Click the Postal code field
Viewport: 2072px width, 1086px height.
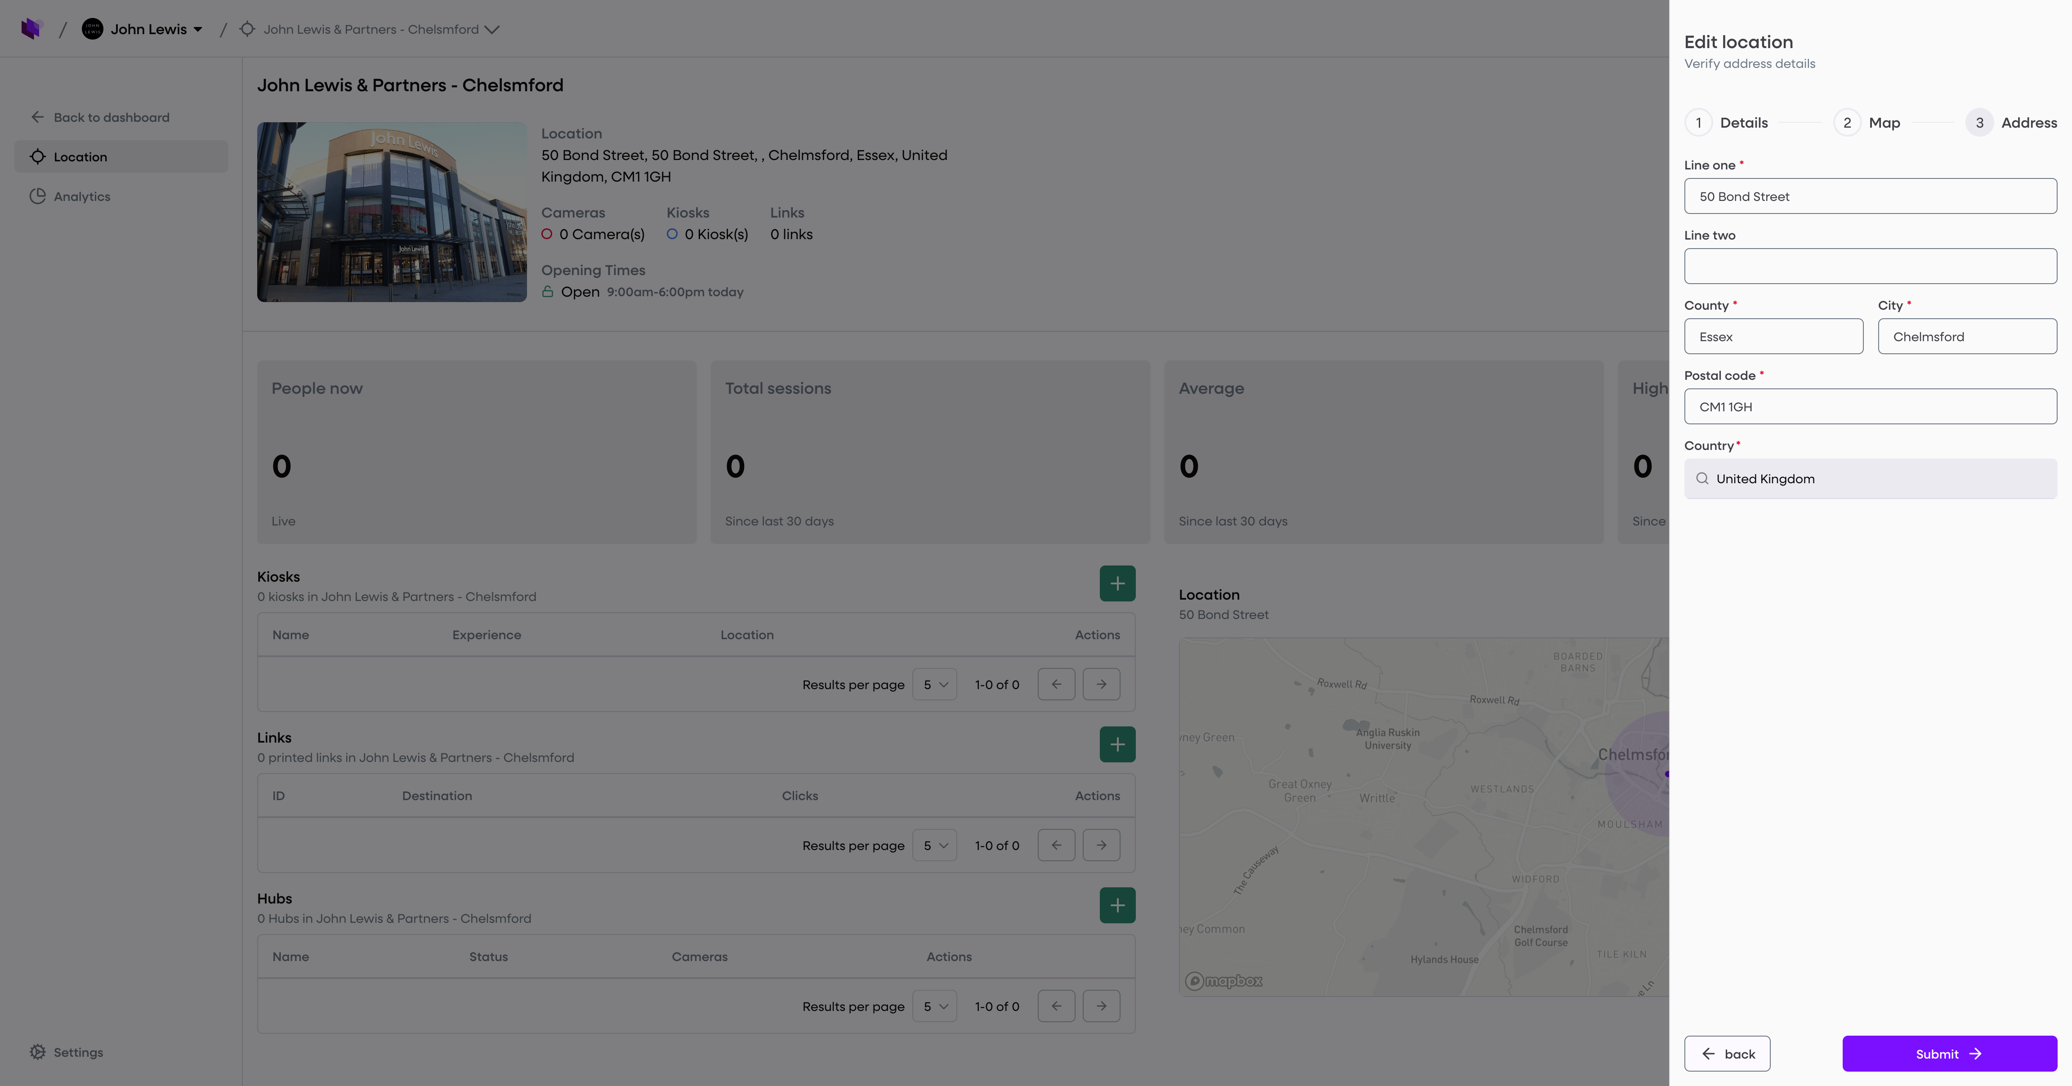point(1870,407)
